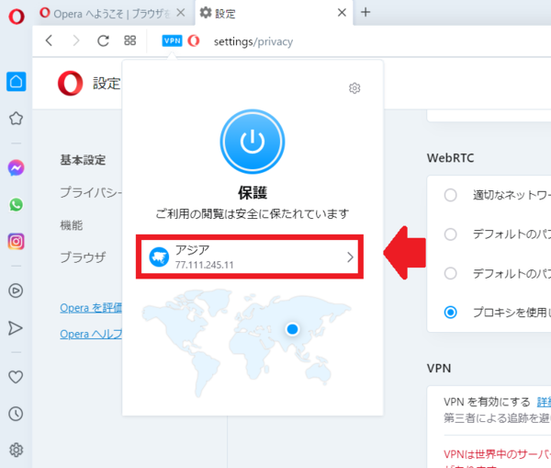Select the プロキシを使用 radio option

(x=450, y=312)
